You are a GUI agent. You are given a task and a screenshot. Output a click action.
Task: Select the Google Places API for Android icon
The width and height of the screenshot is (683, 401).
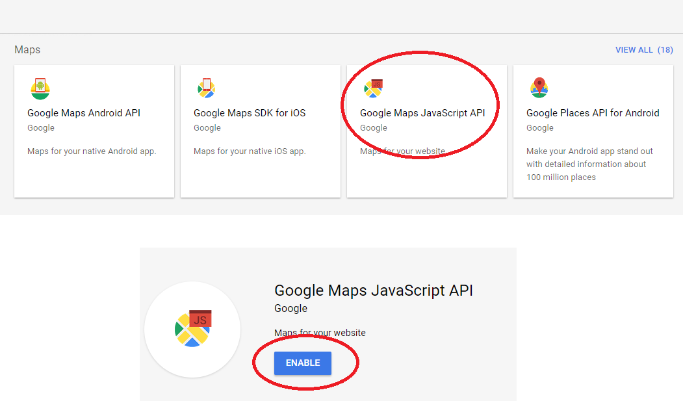click(539, 88)
